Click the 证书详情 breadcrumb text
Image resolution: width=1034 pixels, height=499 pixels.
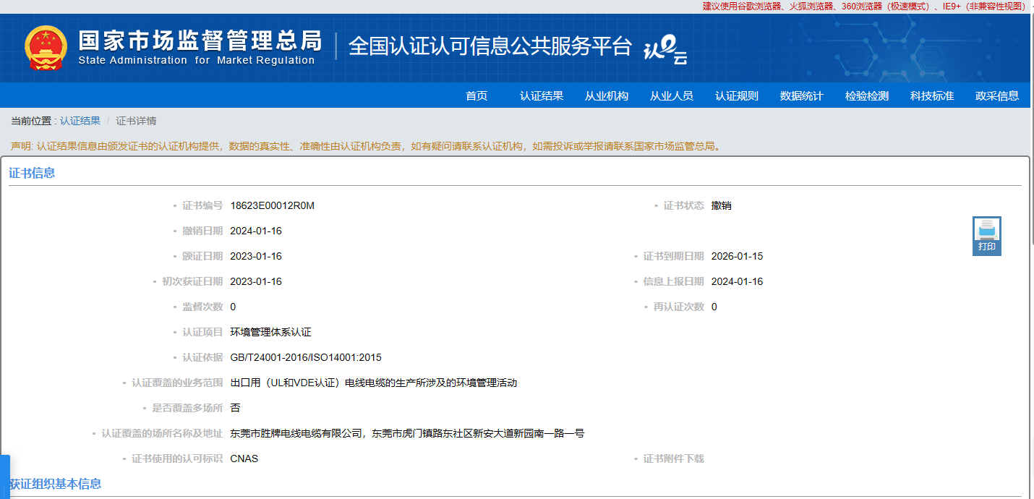(x=136, y=121)
